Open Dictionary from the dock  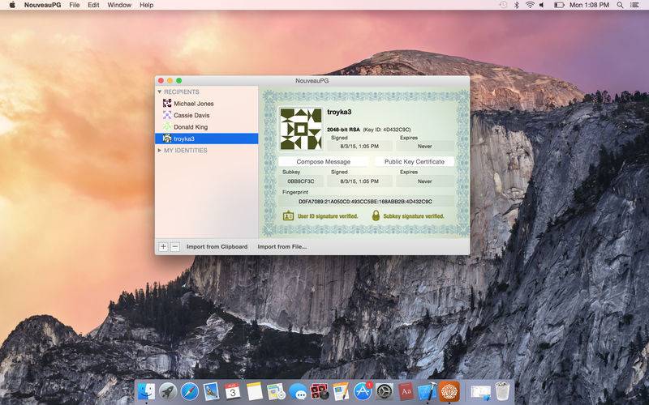[x=406, y=391]
